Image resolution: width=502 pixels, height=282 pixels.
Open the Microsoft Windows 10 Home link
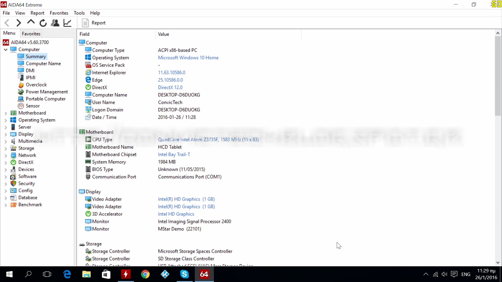(x=188, y=58)
